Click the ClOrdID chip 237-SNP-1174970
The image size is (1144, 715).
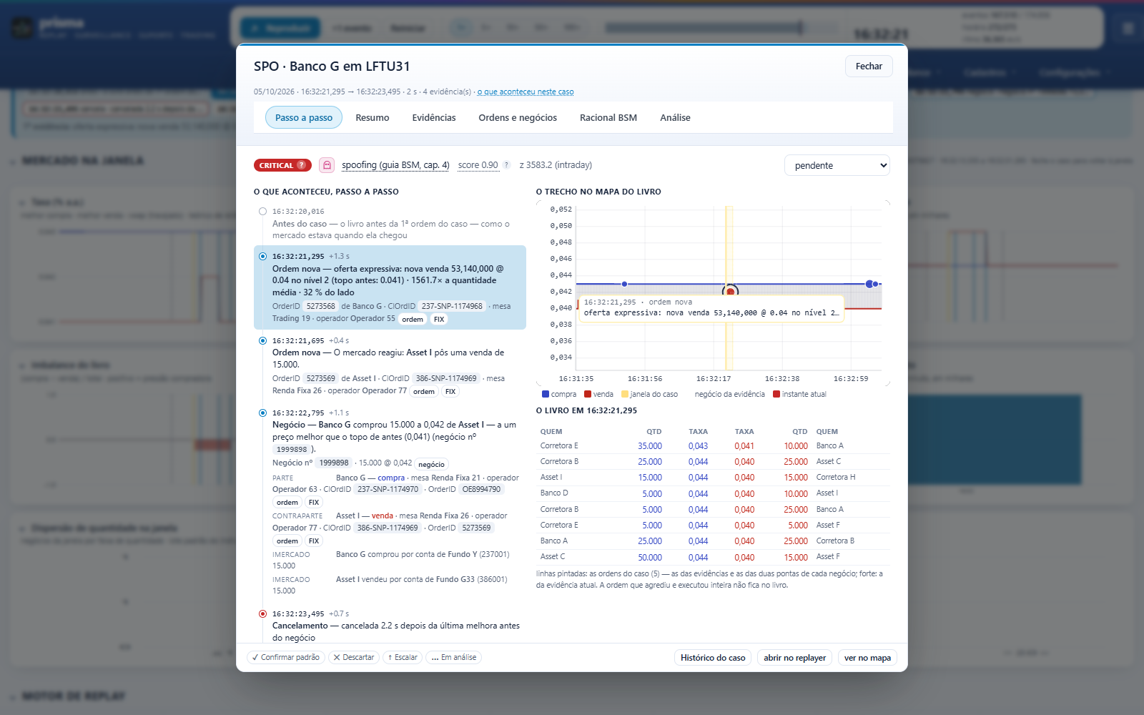point(388,489)
